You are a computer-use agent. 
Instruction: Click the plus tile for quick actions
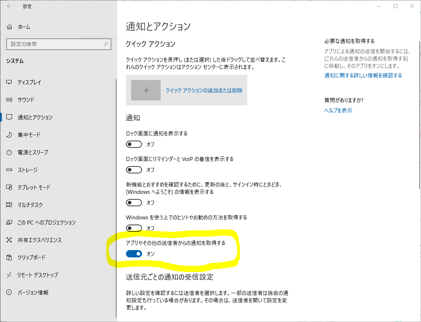click(x=146, y=90)
